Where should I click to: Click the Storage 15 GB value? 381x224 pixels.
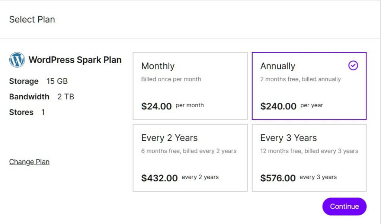point(57,81)
